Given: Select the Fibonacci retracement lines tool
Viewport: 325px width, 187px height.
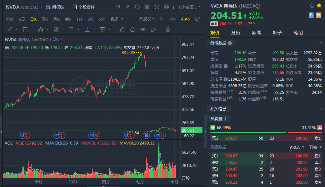Looking at the screenshot, I should click(x=56, y=29).
